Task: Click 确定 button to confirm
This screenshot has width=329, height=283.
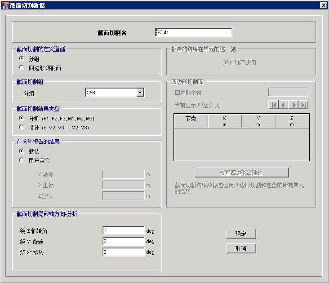Action: pyautogui.click(x=241, y=234)
